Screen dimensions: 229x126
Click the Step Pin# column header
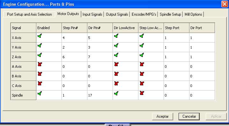(x=75, y=28)
